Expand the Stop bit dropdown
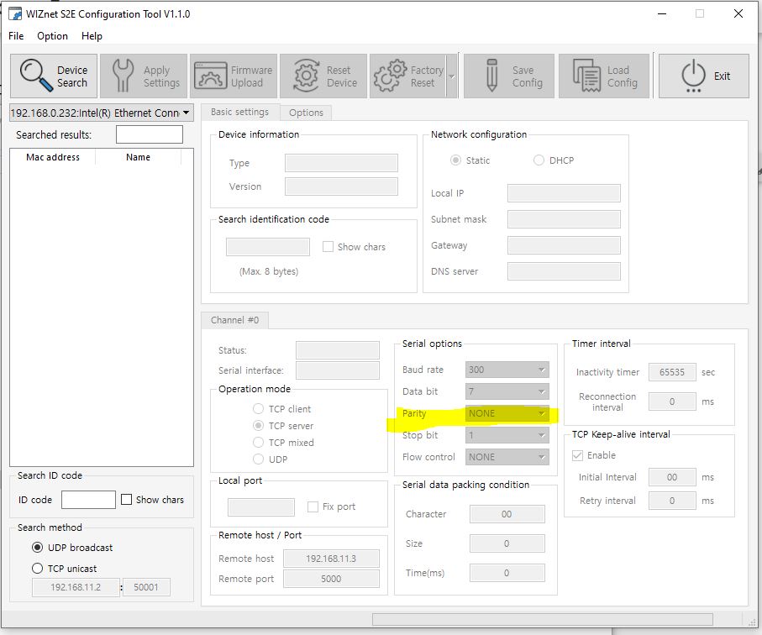The image size is (762, 635). pos(507,435)
